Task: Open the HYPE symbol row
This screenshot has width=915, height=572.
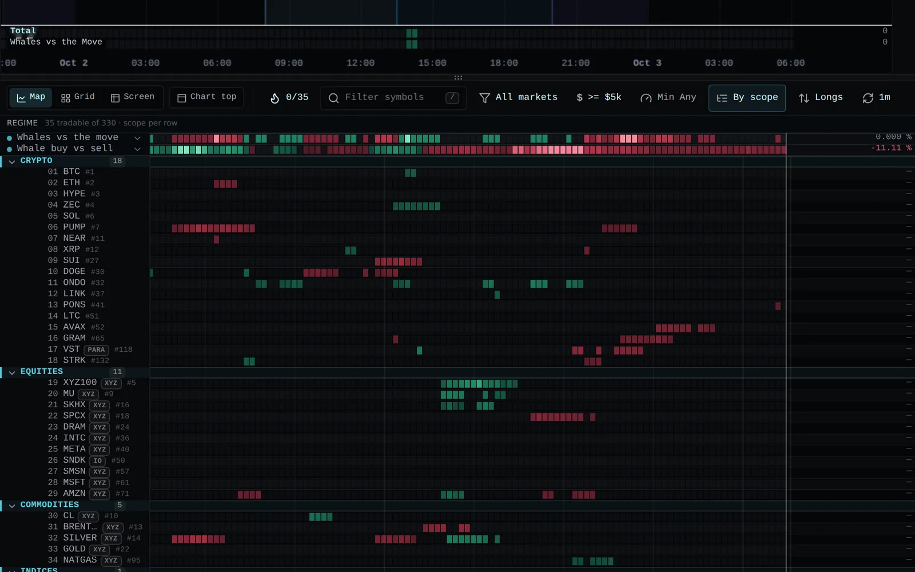Action: click(x=74, y=194)
